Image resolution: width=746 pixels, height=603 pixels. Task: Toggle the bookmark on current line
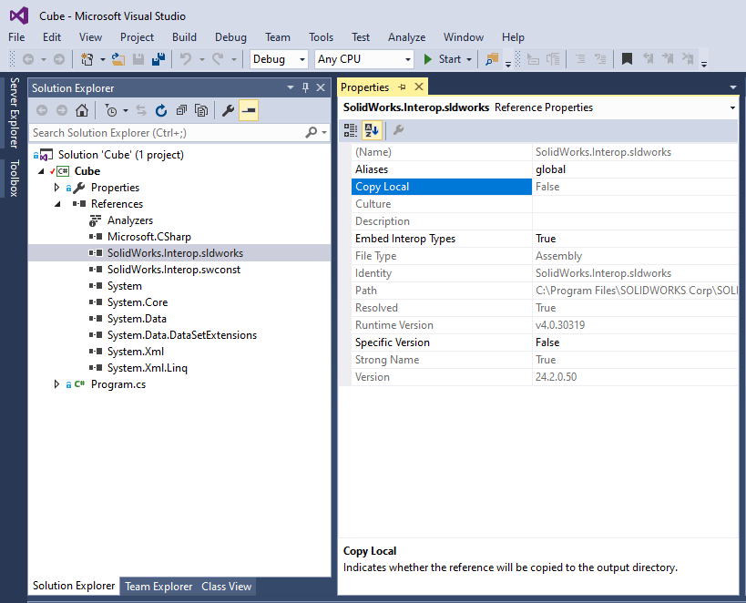point(627,59)
